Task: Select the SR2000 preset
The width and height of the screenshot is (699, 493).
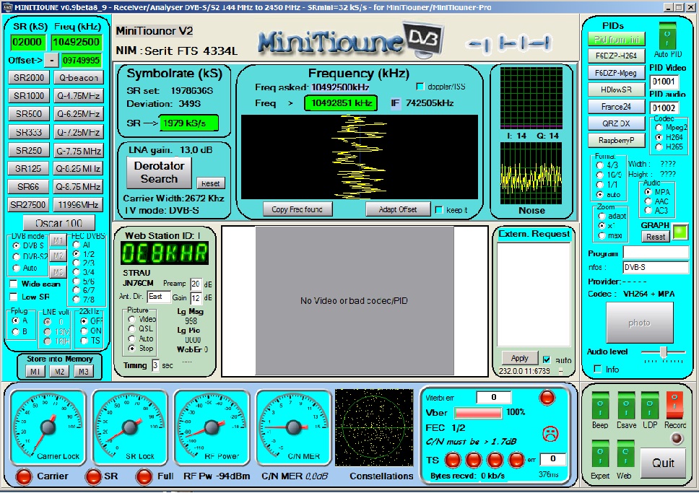Action: tap(29, 77)
